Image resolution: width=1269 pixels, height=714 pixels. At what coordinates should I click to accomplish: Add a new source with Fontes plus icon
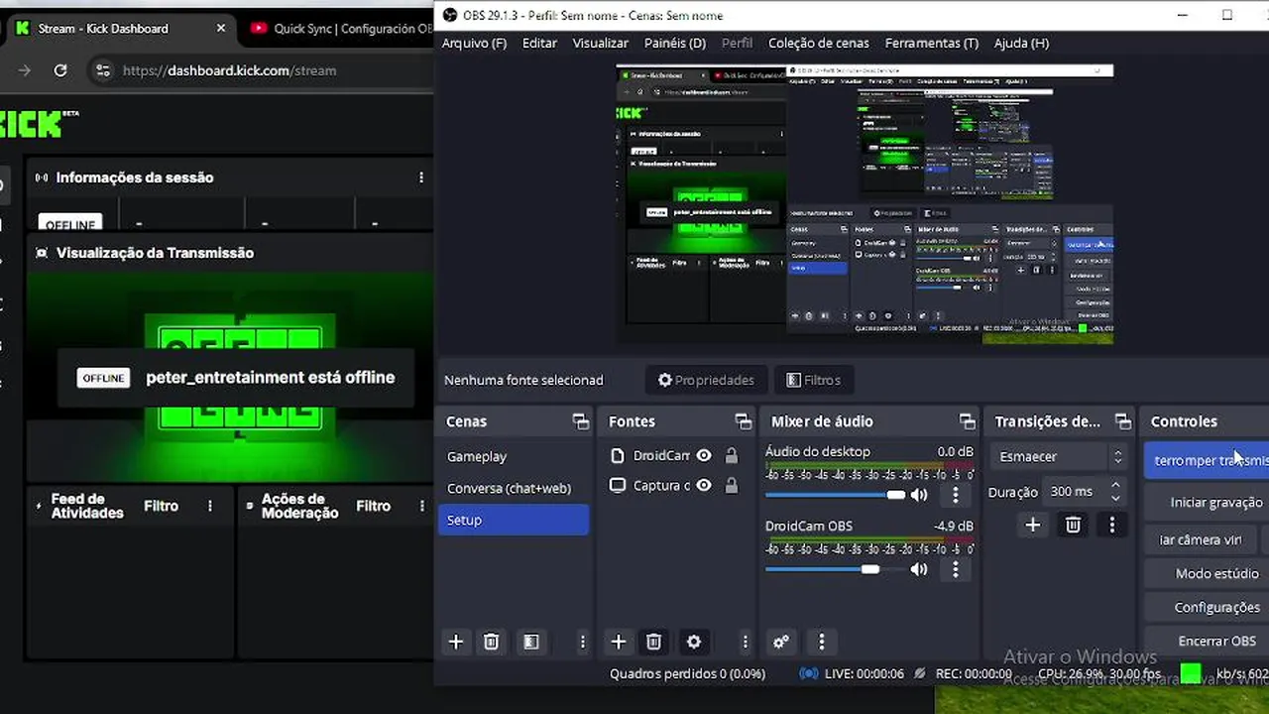point(619,642)
